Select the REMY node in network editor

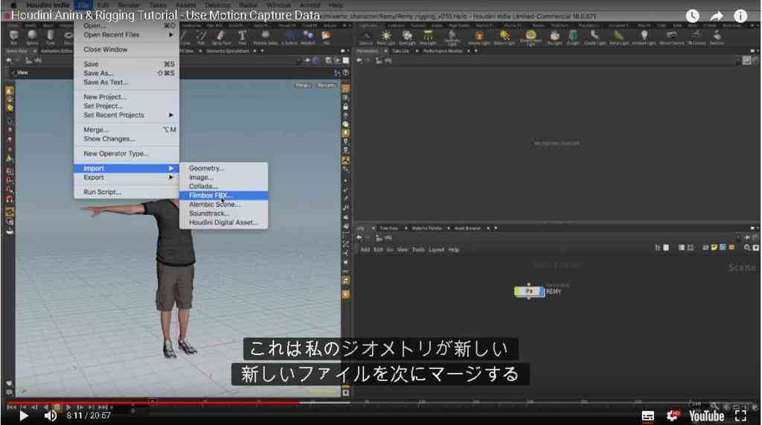[529, 291]
